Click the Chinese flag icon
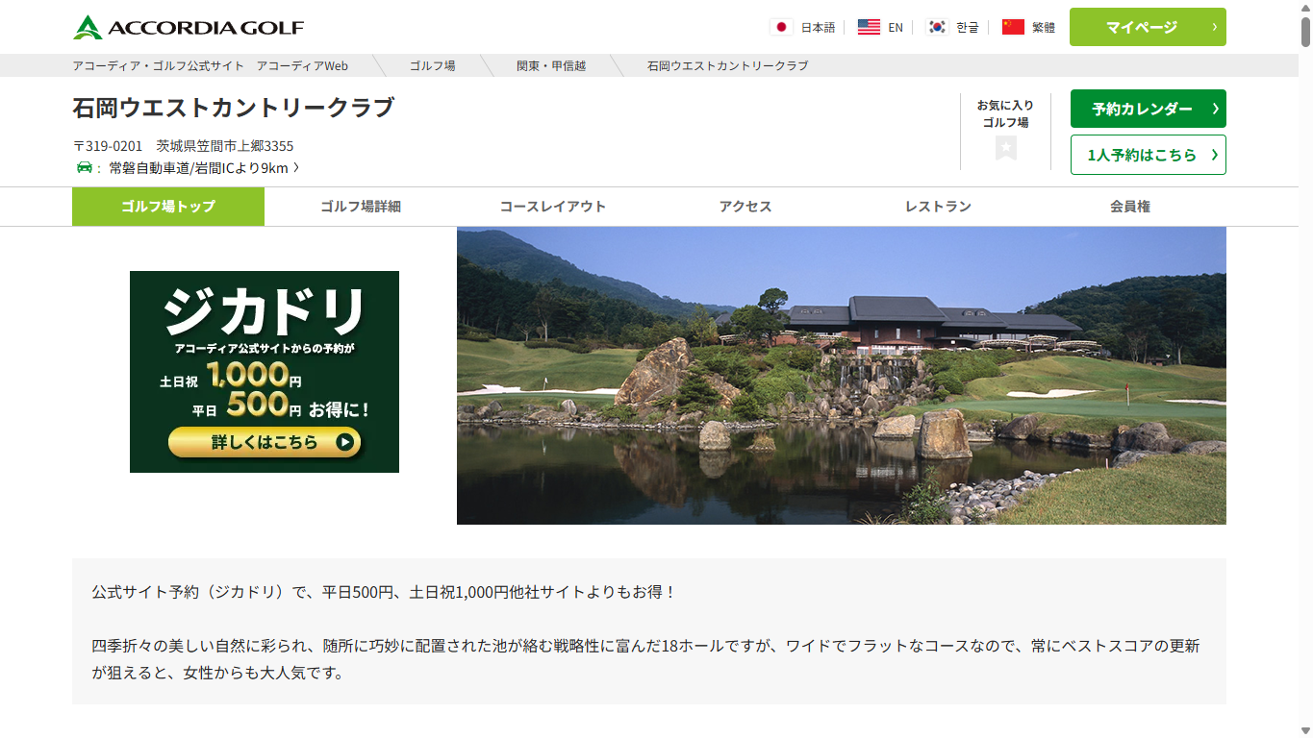Viewport: 1313px width, 738px height. click(1013, 27)
